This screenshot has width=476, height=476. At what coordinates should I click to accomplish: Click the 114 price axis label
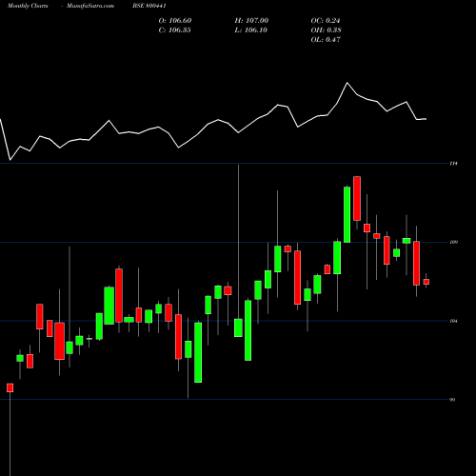tap(453, 164)
